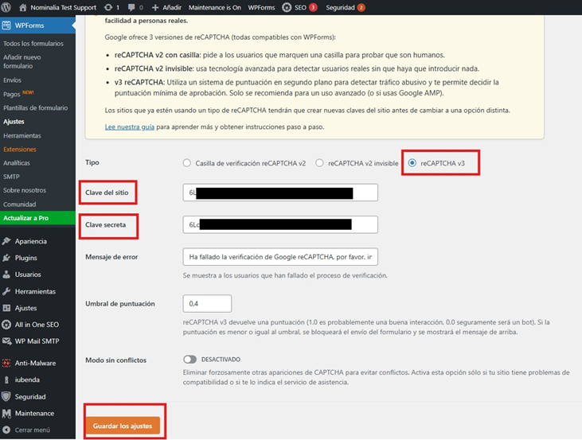Open the updates icon showing 1
Image resolution: width=582 pixels, height=440 pixels.
pyautogui.click(x=108, y=7)
